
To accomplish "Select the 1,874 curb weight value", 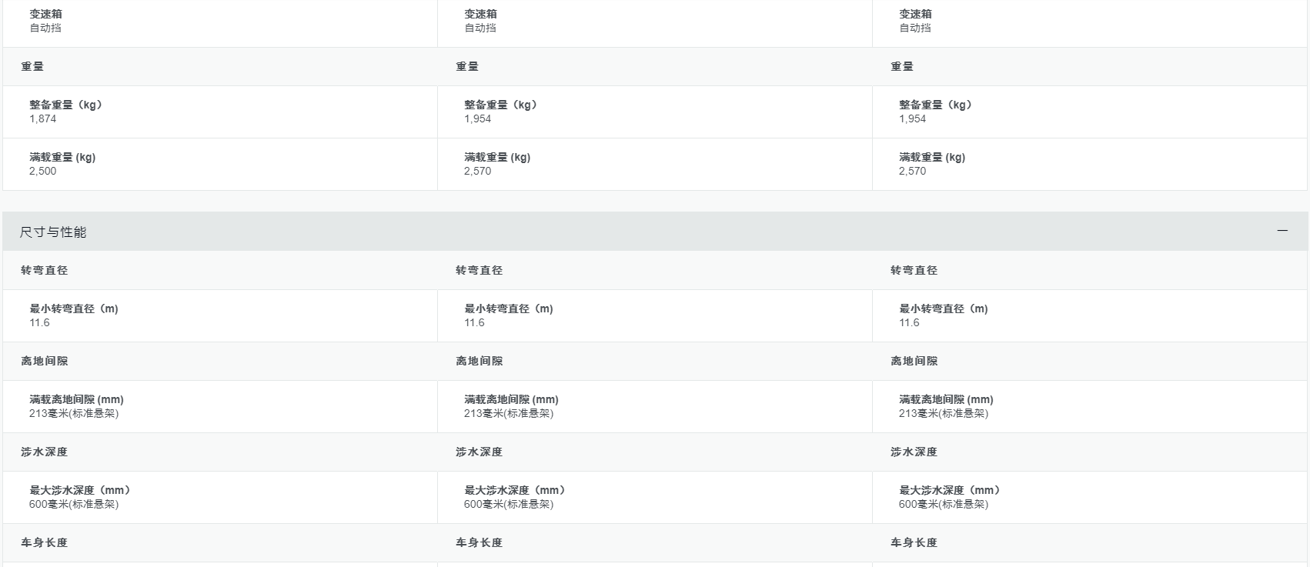I will point(43,118).
